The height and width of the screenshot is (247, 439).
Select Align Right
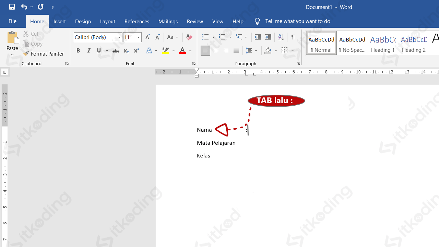[226, 51]
